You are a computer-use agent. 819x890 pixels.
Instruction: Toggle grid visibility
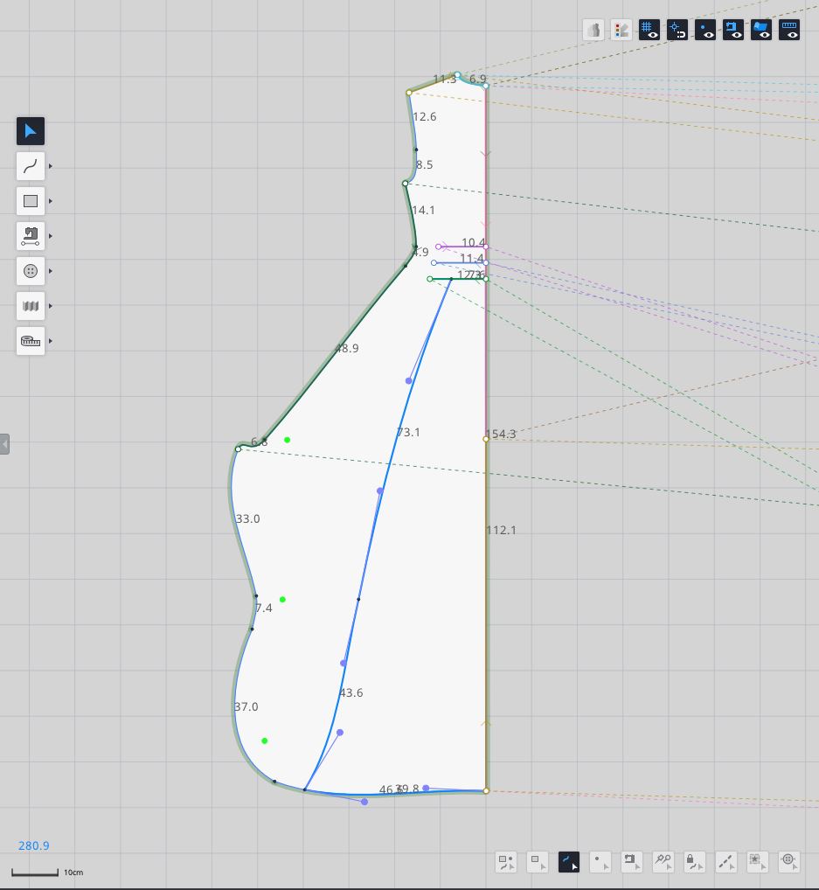pos(649,31)
